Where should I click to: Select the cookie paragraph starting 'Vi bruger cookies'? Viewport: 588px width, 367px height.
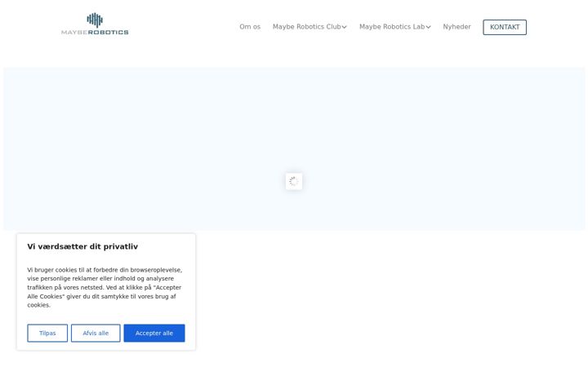pos(105,287)
